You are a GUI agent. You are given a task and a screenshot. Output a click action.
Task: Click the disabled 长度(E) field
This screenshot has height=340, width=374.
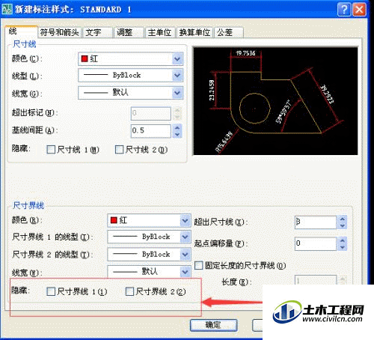(316, 280)
